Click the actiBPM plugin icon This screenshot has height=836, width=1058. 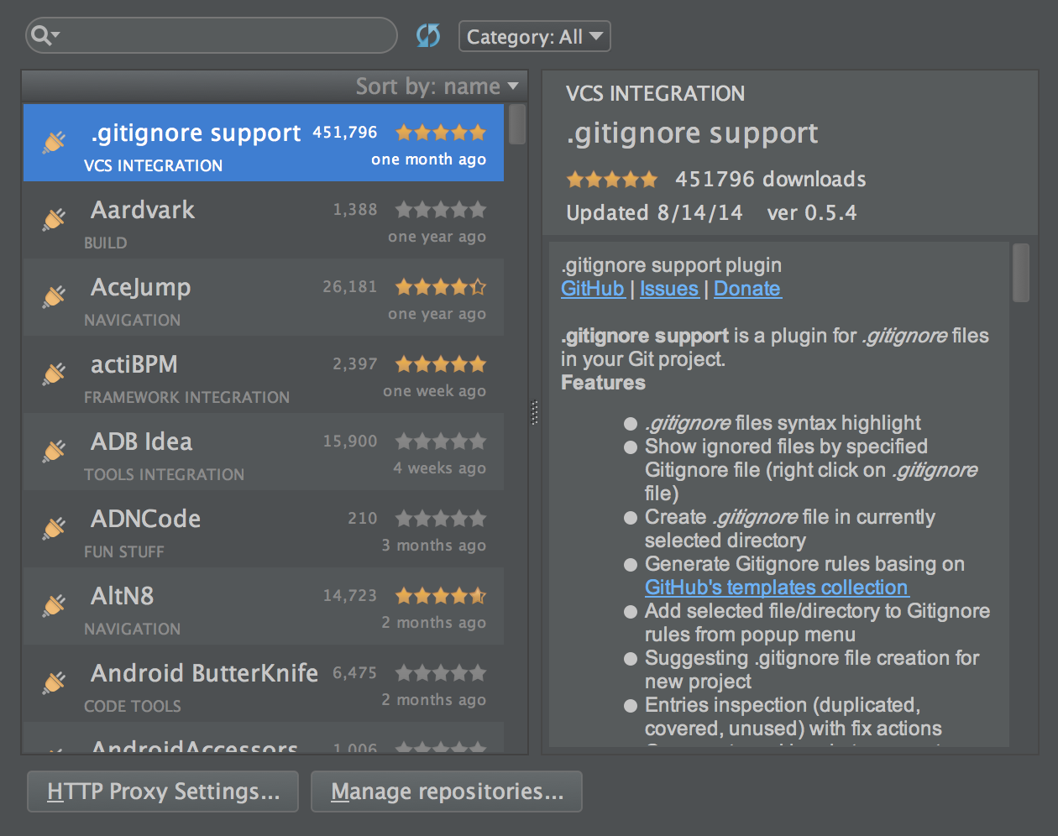click(x=55, y=374)
